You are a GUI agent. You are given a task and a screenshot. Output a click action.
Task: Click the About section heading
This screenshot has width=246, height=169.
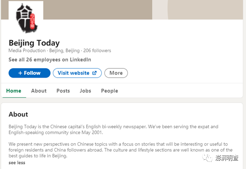18,114
